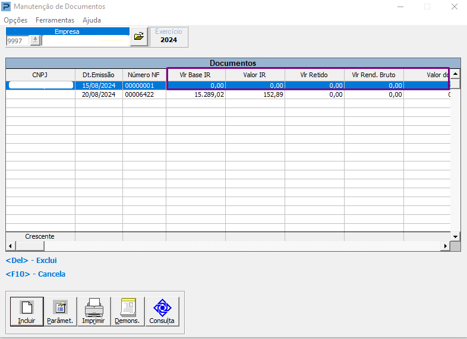Open the Demons. report button
Viewport: 467px width, 339px height.
tap(128, 311)
